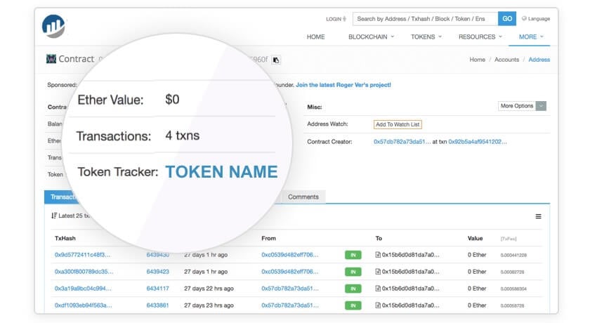Open transaction hash 0x3a19a9bc04c994

pyautogui.click(x=83, y=289)
